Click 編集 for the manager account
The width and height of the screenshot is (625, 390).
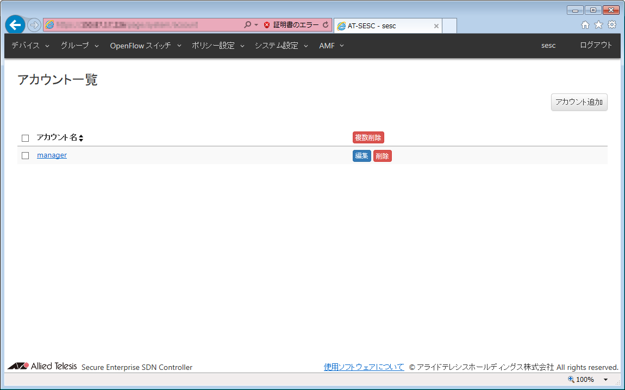click(362, 156)
